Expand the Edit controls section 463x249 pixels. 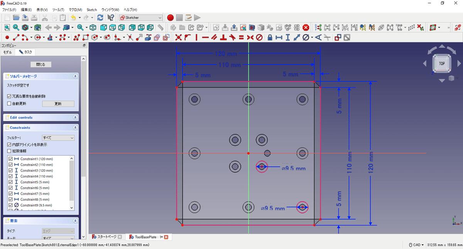click(75, 117)
